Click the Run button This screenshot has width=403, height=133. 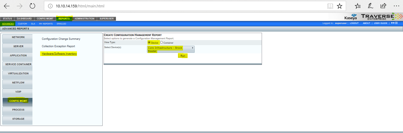click(x=183, y=56)
